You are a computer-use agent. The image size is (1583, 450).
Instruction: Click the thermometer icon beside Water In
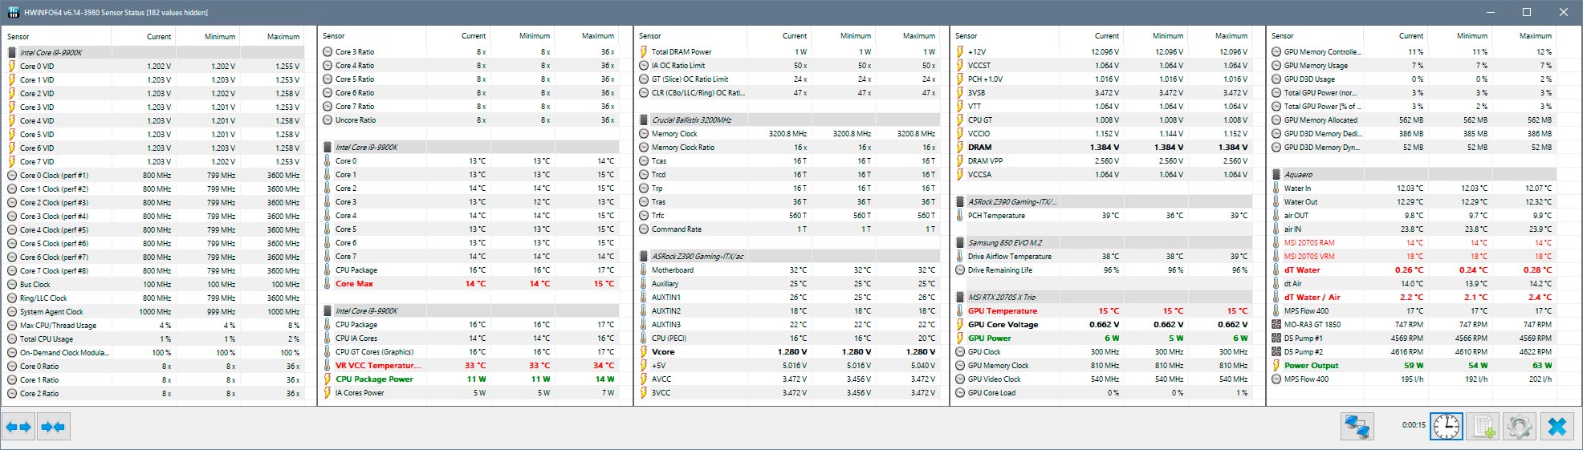click(1276, 188)
